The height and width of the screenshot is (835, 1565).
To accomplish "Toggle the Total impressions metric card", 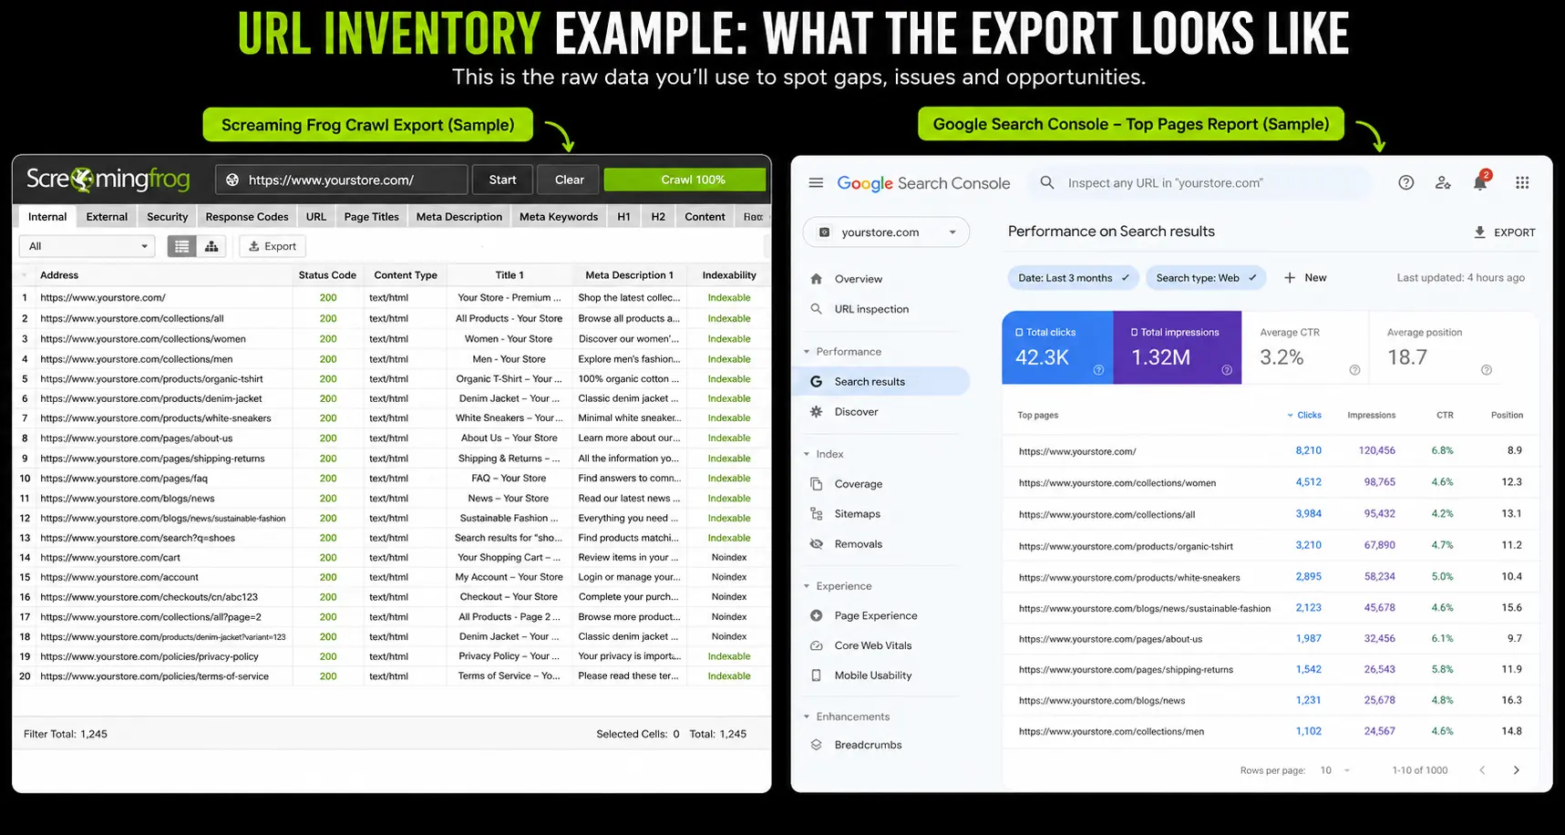I will [x=1178, y=347].
